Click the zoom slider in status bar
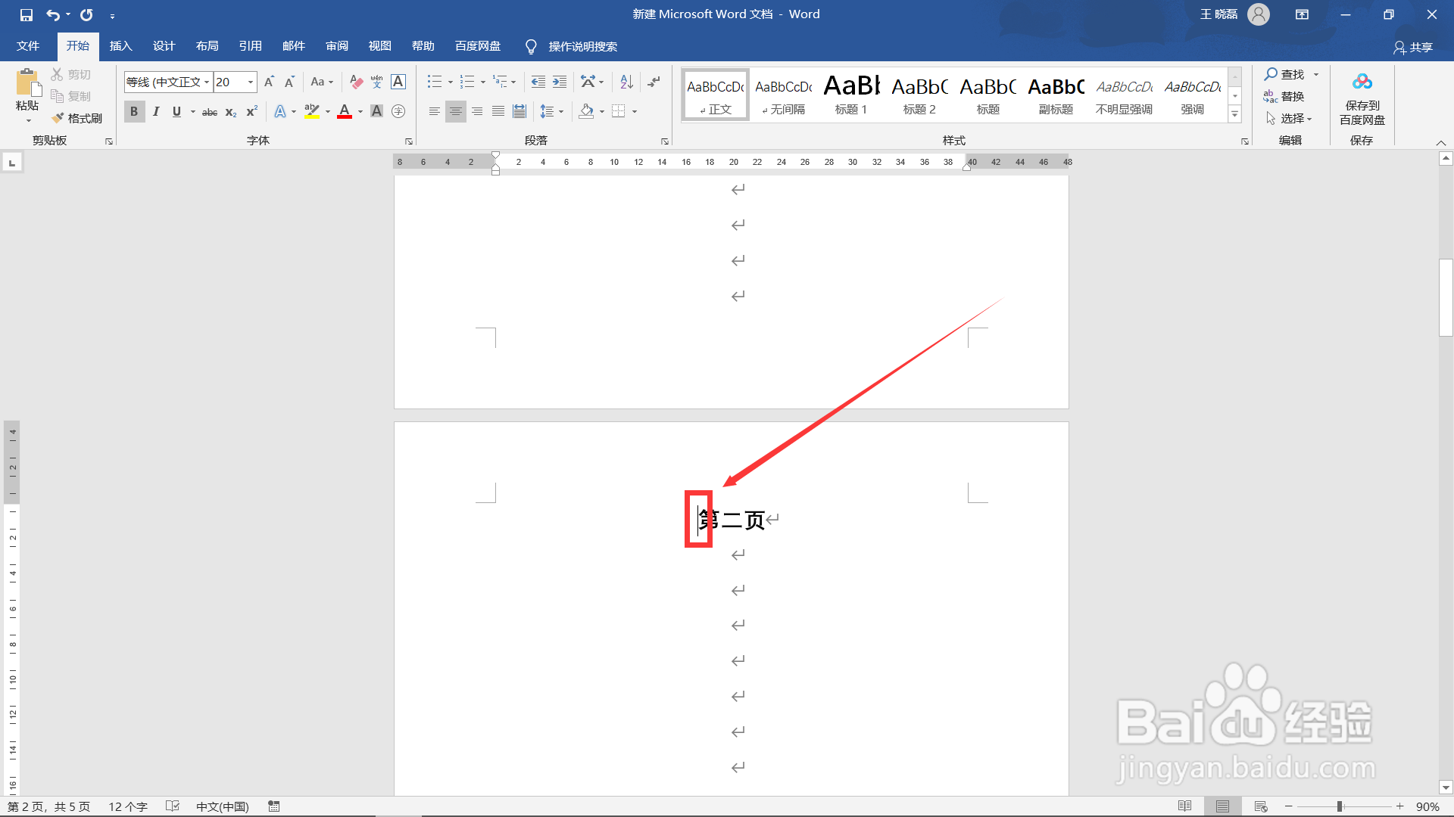Image resolution: width=1454 pixels, height=817 pixels. pos(1340,806)
